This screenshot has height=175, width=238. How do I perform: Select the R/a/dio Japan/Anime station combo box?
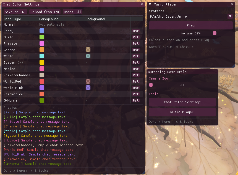pos(188,17)
